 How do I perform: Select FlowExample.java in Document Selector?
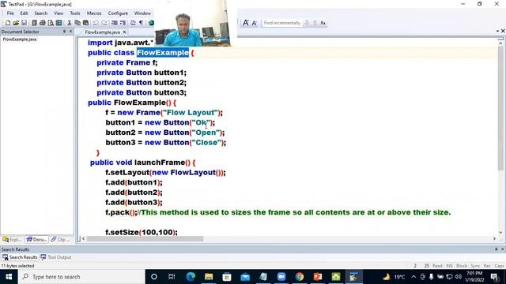(19, 39)
